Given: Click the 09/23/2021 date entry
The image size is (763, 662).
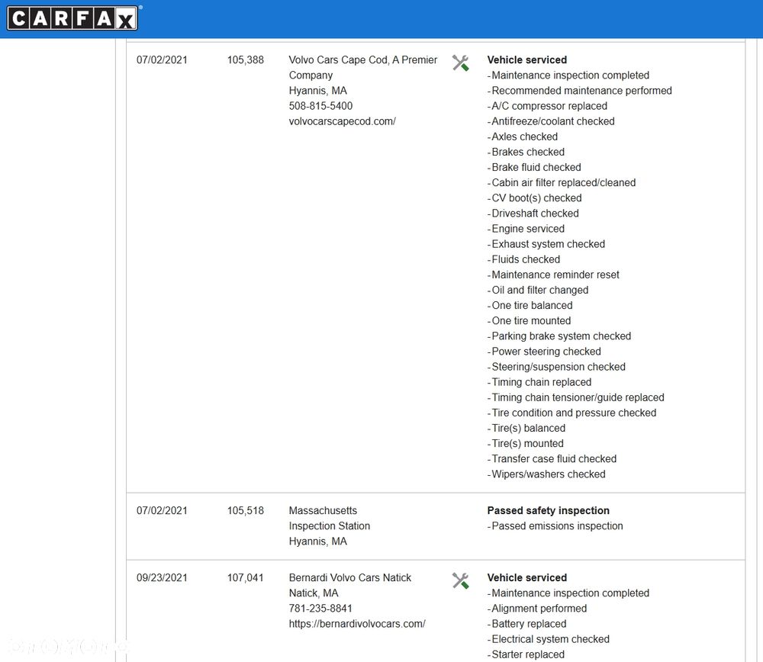Looking at the screenshot, I should [x=162, y=578].
